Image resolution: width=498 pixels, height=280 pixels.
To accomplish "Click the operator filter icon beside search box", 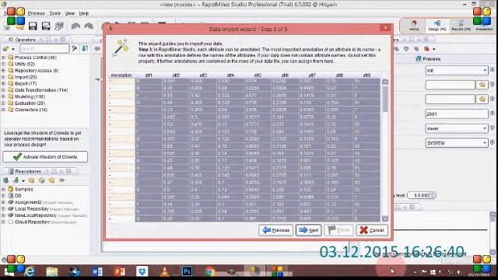I will [75, 48].
